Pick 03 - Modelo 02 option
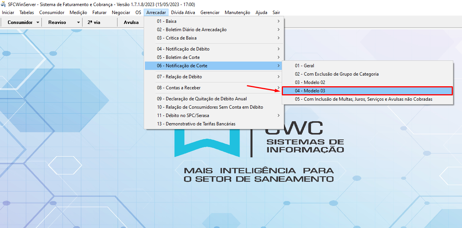This screenshot has width=462, height=228. (x=310, y=82)
